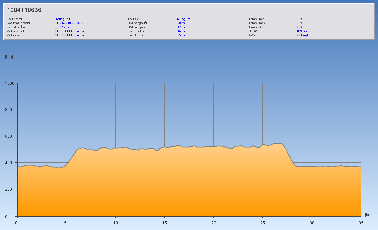Screen dimensions: 378x230
Task: Click the Temp. min label
Action: pyautogui.click(x=257, y=19)
